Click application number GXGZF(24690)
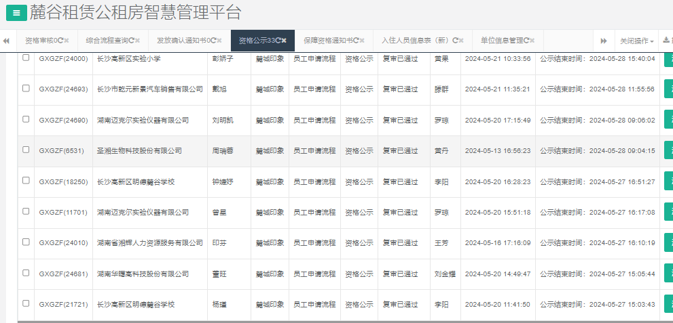Image resolution: width=673 pixels, height=323 pixels. (63, 121)
